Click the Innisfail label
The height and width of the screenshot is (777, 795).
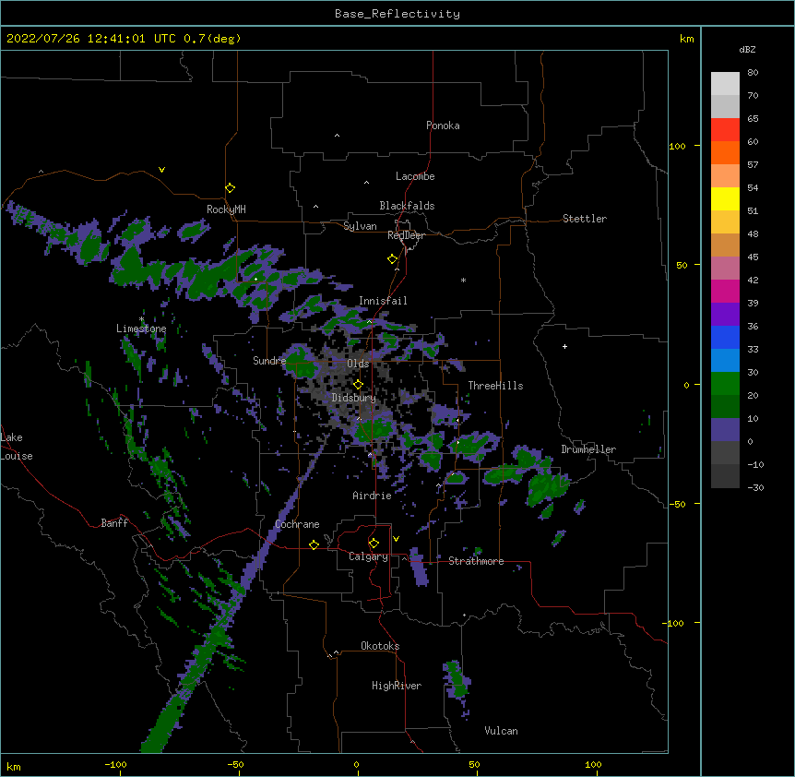tap(383, 301)
